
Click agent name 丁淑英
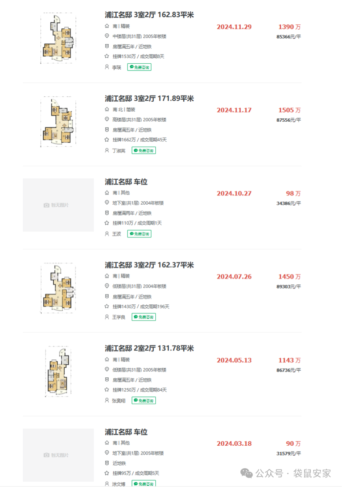tap(119, 151)
